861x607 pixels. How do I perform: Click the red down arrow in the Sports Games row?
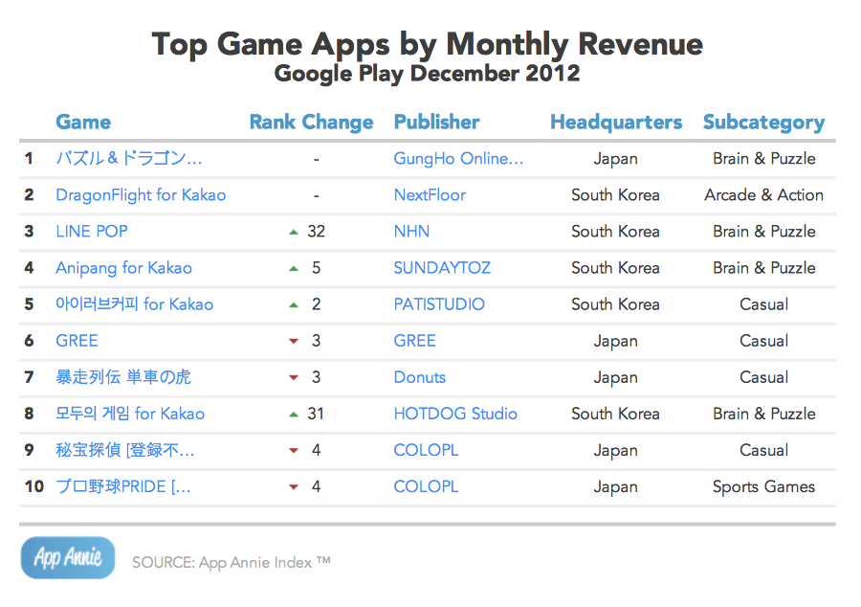[294, 487]
